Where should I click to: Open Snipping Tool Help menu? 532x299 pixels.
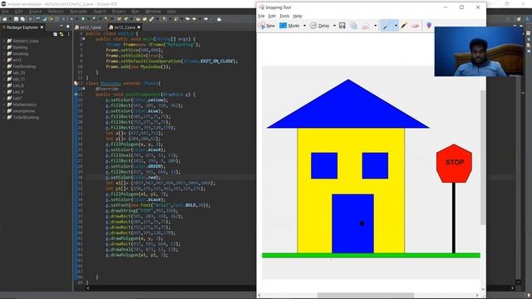[x=298, y=16]
